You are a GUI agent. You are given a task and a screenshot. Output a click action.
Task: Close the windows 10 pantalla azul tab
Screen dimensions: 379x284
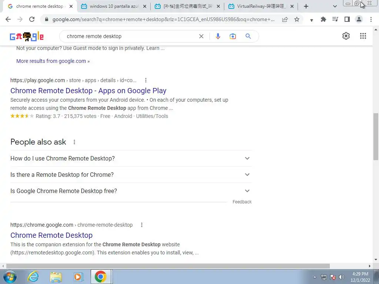coord(145,6)
